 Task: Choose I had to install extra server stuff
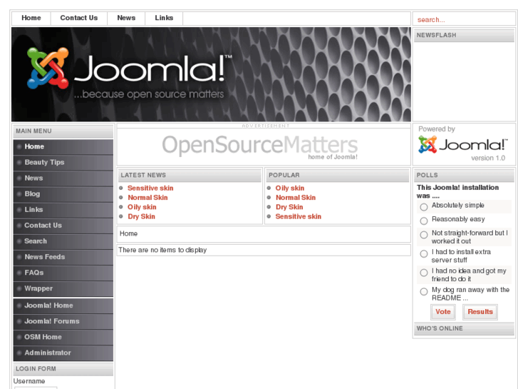click(x=424, y=253)
